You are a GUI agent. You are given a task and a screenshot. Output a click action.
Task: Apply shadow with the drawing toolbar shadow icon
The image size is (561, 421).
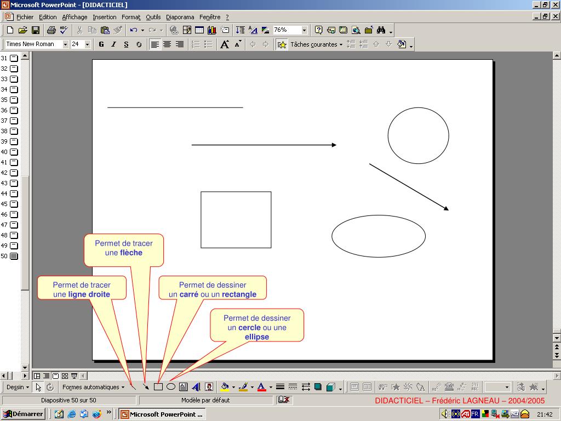pyautogui.click(x=318, y=387)
